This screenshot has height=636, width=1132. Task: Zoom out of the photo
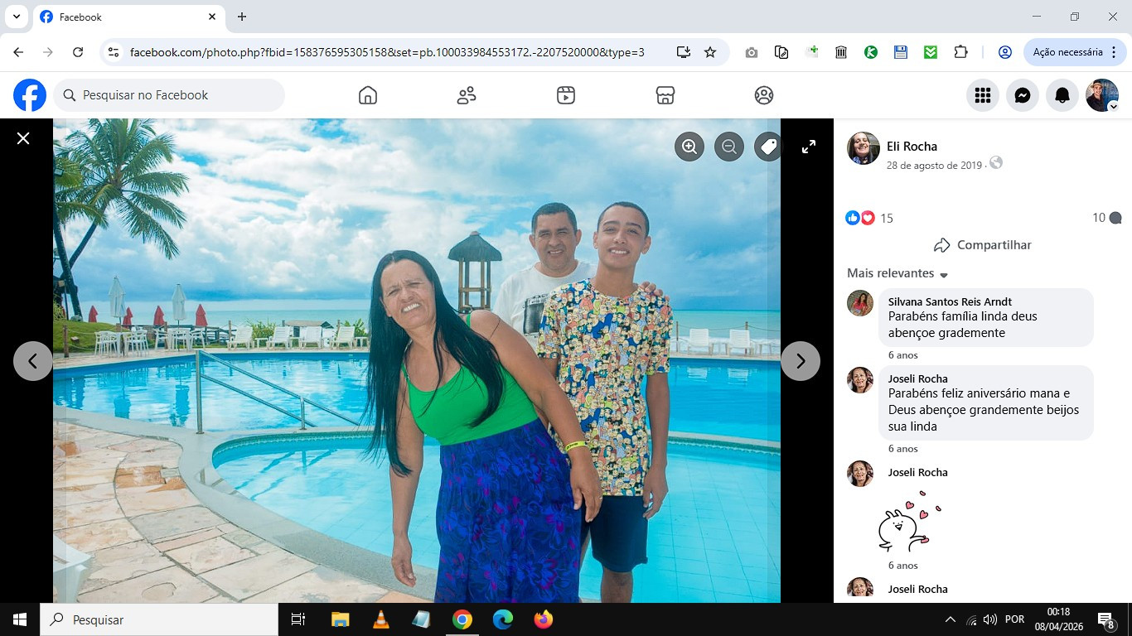(729, 147)
